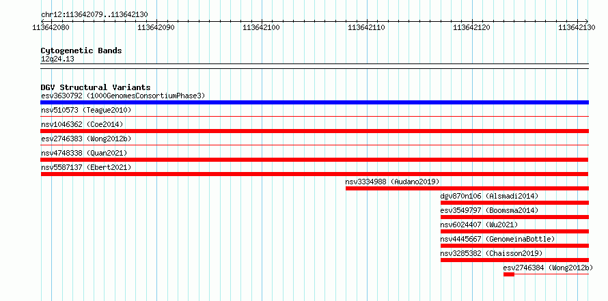This screenshot has height=301, width=608.
Task: Open the nsv4445667 (GenomeinaBottle) label
Action: tap(497, 239)
